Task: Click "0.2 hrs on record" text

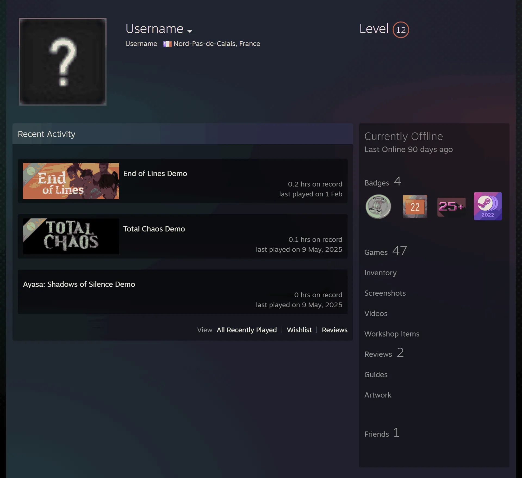Action: coord(315,184)
